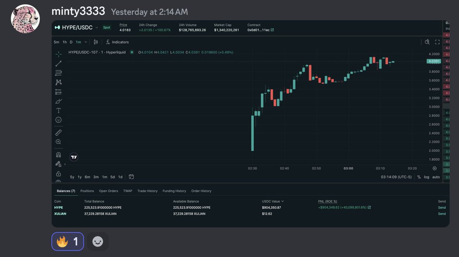Image resolution: width=459 pixels, height=257 pixels.
Task: Click Send for the XULIAN balance
Action: pyautogui.click(x=442, y=214)
